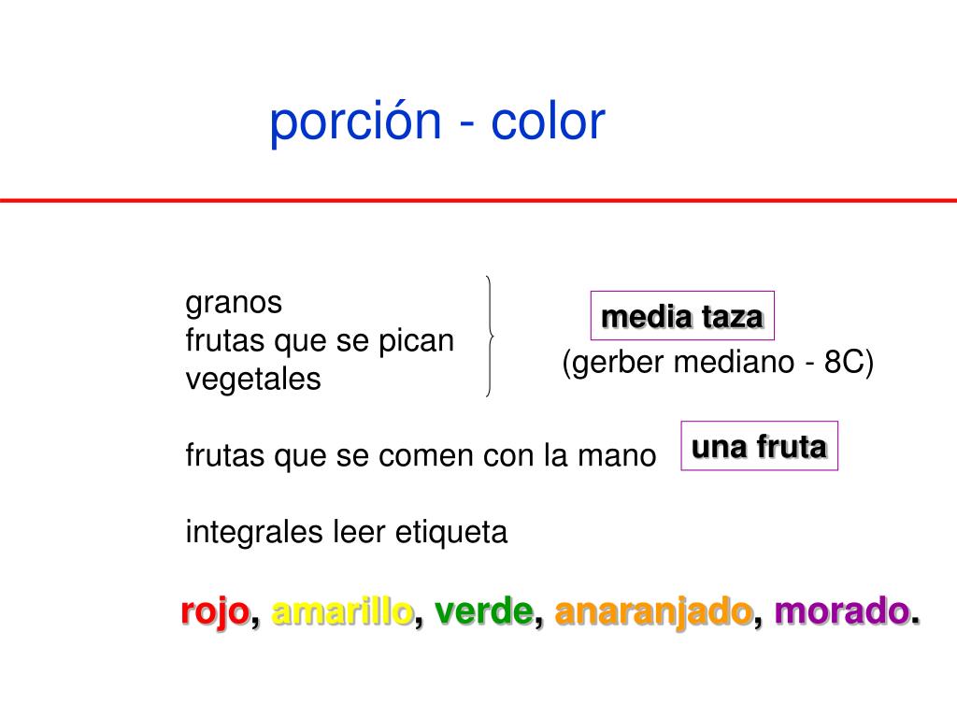Image resolution: width=957 pixels, height=718 pixels.
Task: Click the word 'color' in the title
Action: (548, 122)
